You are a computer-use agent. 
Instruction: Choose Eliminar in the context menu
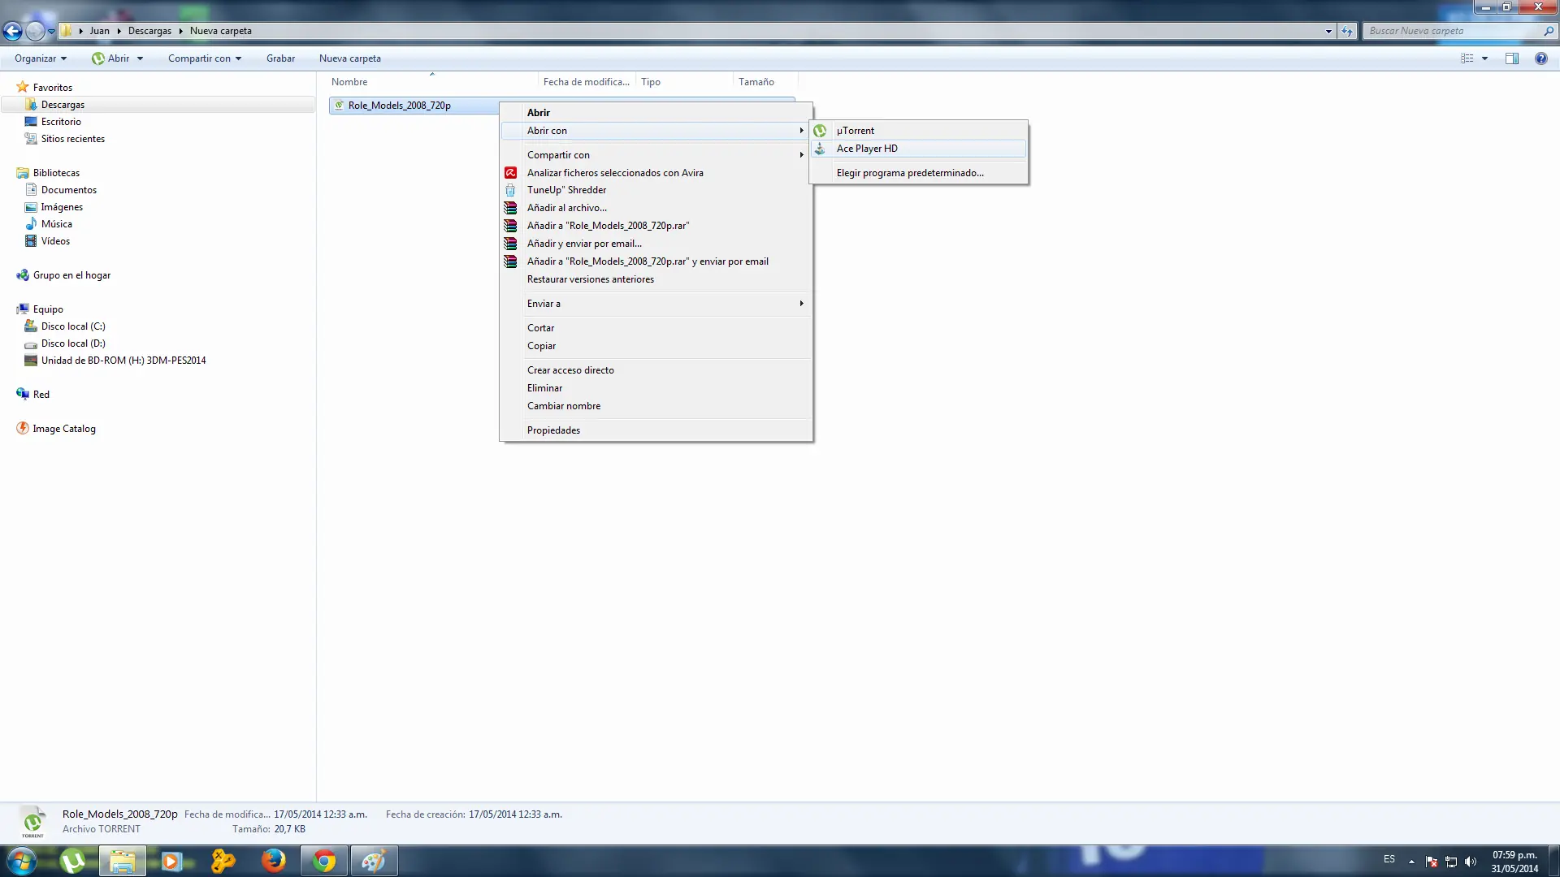click(656, 388)
